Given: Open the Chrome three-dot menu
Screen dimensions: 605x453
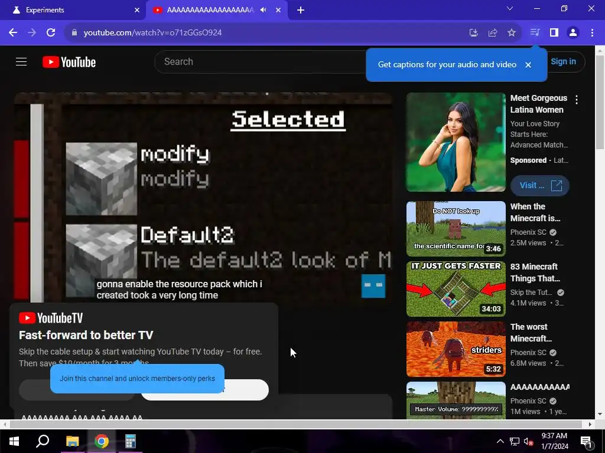Looking at the screenshot, I should 592,33.
